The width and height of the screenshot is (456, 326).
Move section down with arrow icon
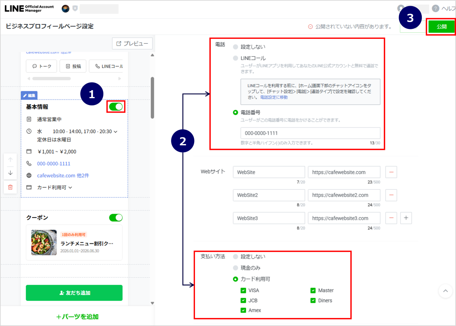pos(10,173)
